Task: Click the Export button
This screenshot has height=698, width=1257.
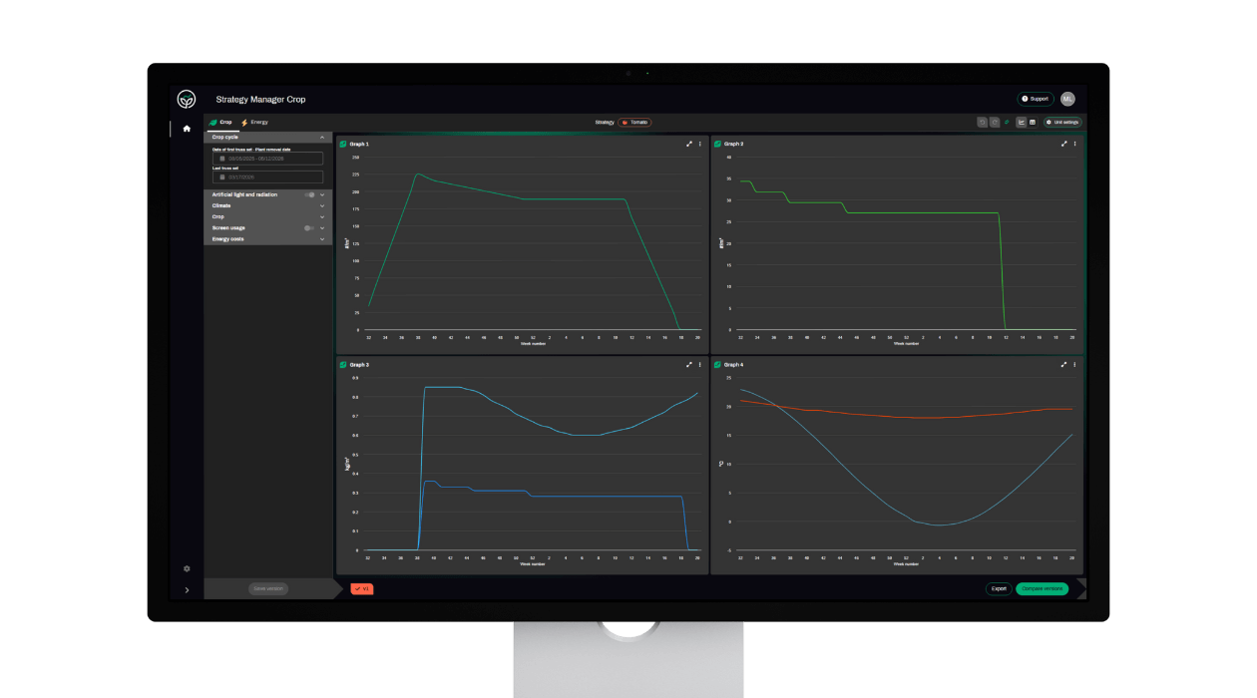Action: [x=999, y=588]
